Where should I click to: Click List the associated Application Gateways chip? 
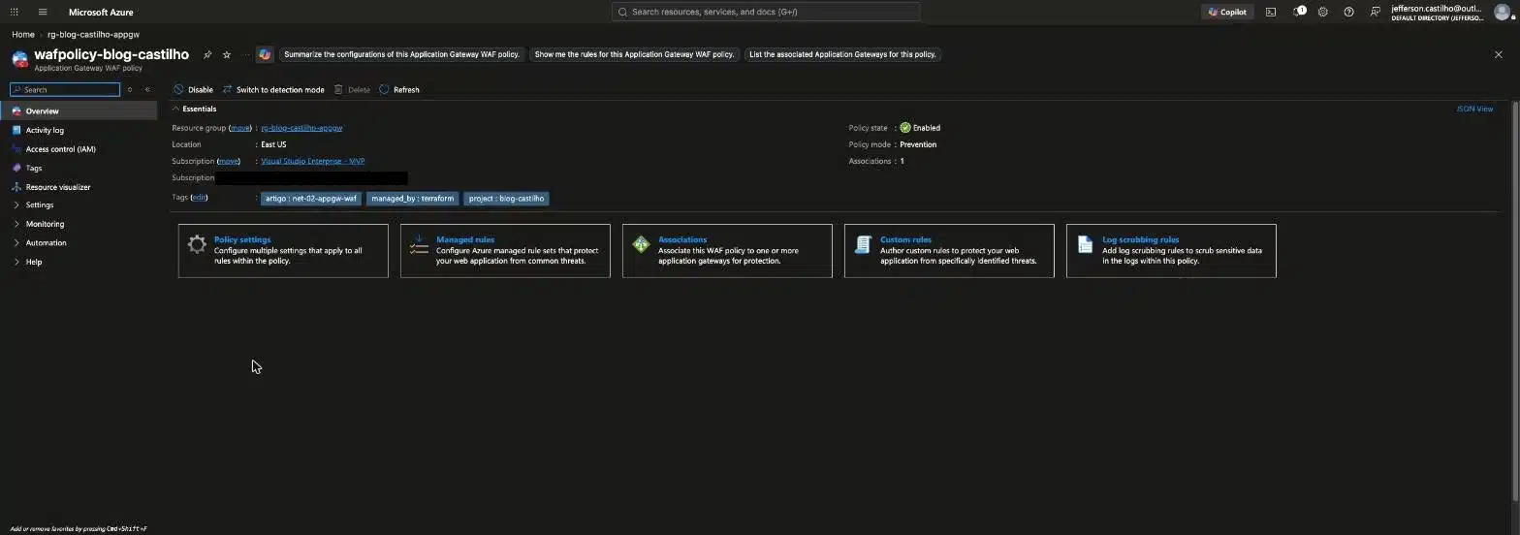click(842, 54)
